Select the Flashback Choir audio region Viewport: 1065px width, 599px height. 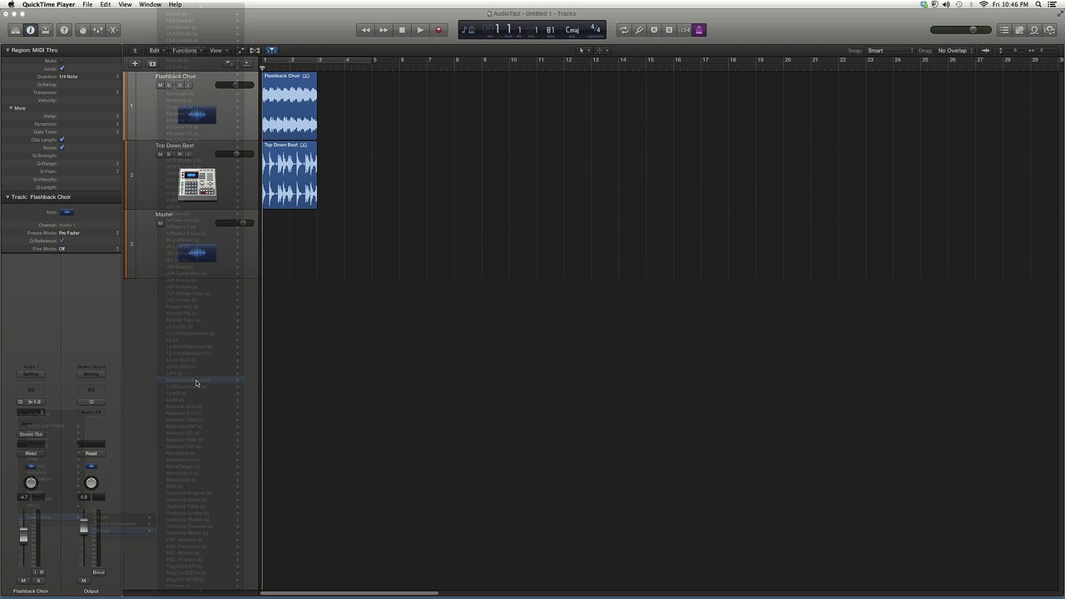[290, 105]
